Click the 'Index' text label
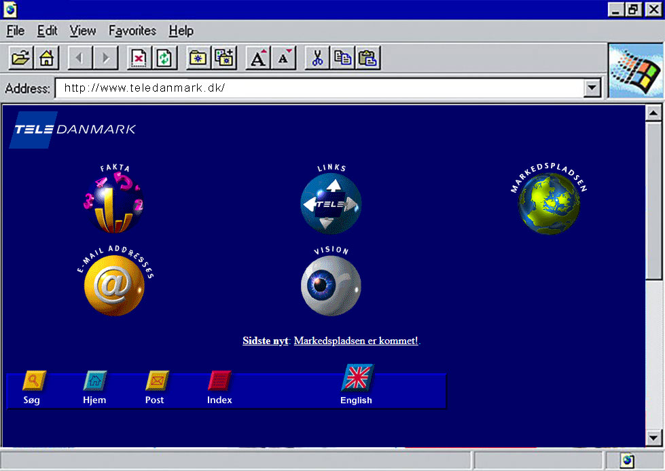 219,400
